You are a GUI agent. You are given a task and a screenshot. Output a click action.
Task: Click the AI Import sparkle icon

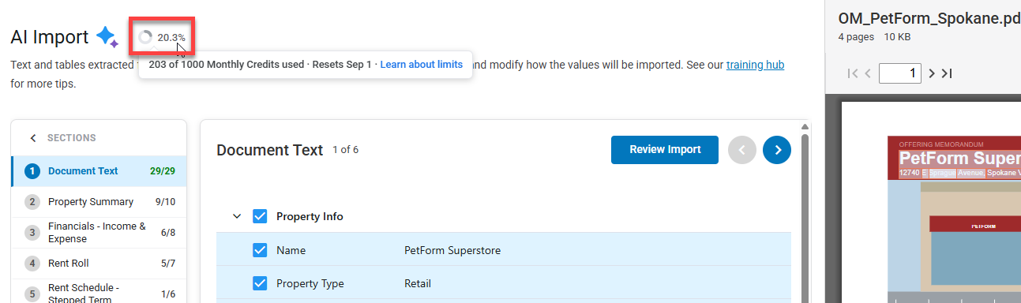[x=107, y=37]
